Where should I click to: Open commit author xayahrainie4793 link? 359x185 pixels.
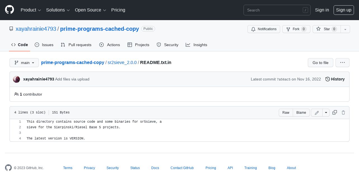coord(39,79)
